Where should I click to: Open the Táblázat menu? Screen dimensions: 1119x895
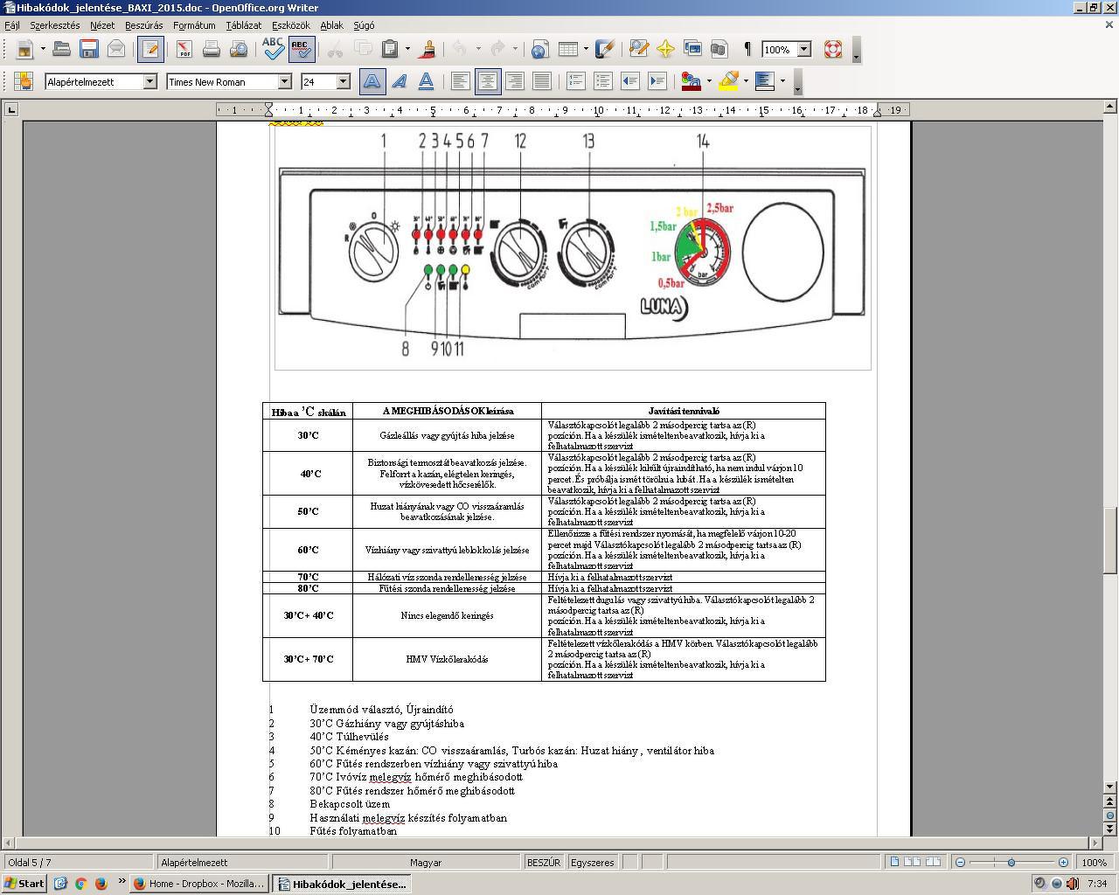coord(243,25)
